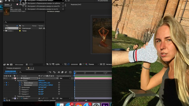
Task: Toggle keyframe diamond for Точка обзора
Action: coord(6,83)
